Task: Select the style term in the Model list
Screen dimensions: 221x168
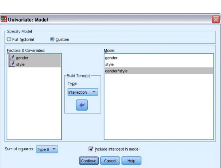Action: [x=159, y=64]
